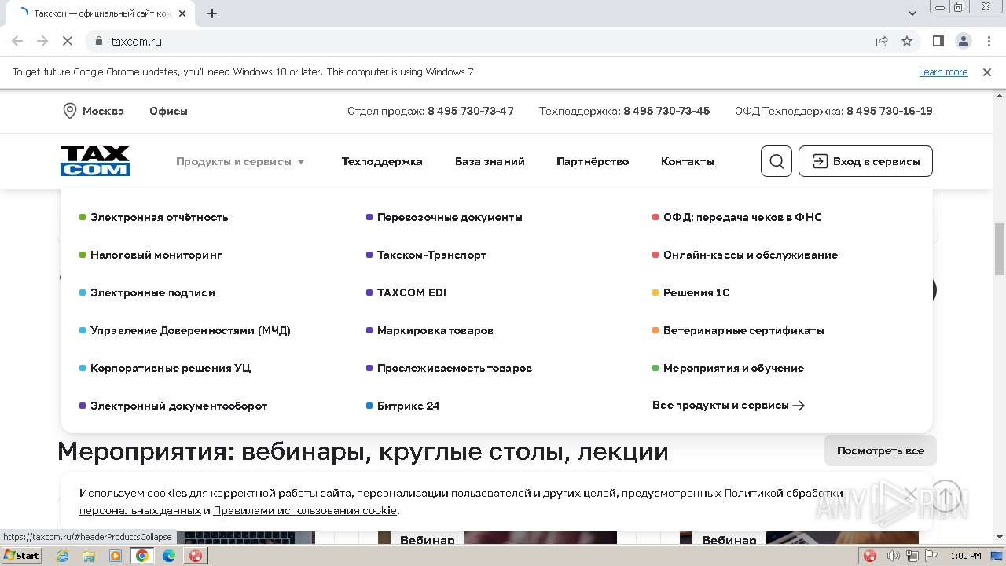This screenshot has height=566, width=1006.
Task: Open Такском-Транспорт product
Action: coord(431,255)
